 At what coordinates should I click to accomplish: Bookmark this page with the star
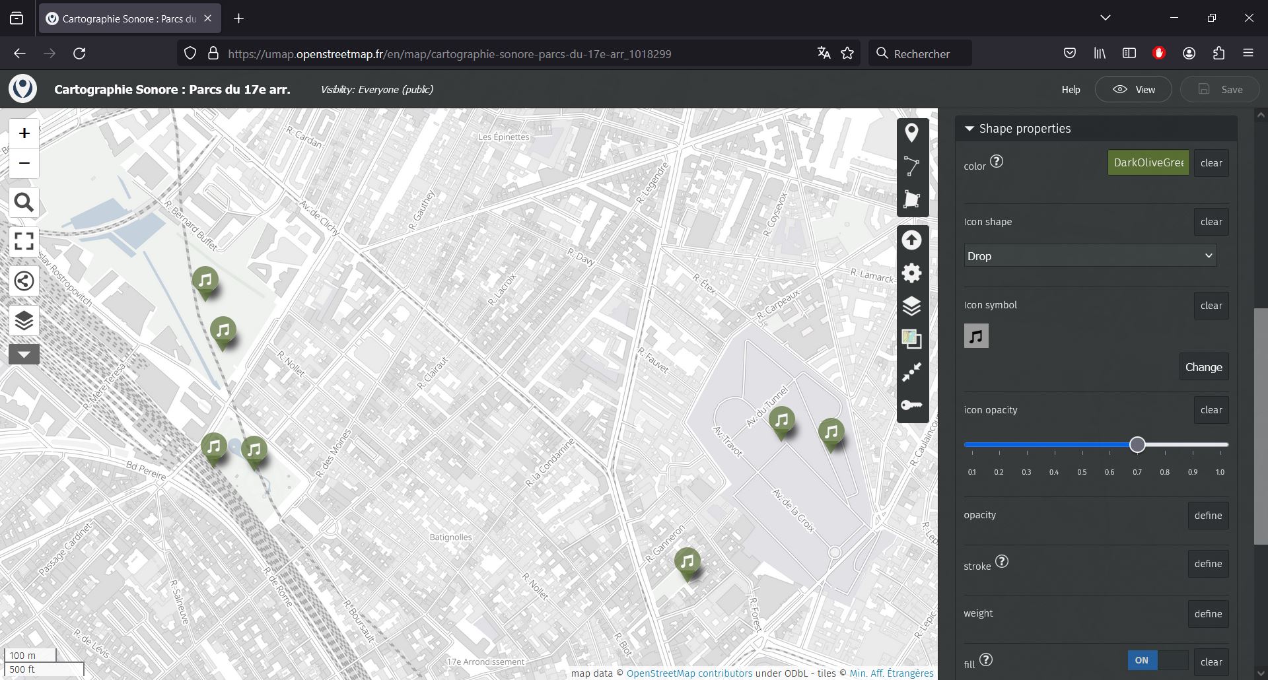click(847, 53)
